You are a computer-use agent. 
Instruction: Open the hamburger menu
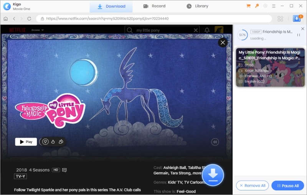tap(274, 6)
